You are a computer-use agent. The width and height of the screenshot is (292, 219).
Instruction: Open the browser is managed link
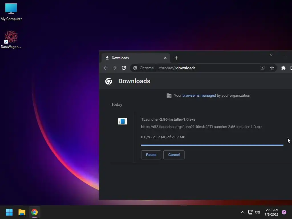coord(199,95)
